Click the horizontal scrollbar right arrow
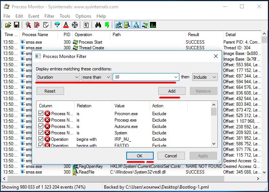The image size is (269, 192). click(x=258, y=178)
